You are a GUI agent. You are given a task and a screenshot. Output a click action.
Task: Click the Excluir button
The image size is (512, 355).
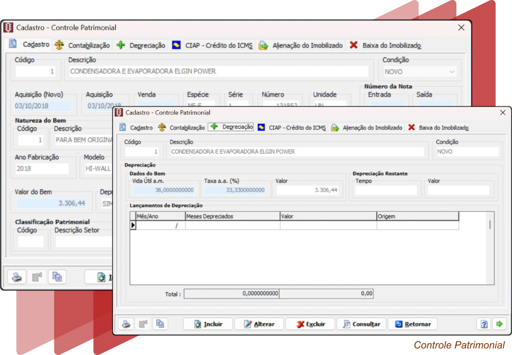click(x=310, y=324)
